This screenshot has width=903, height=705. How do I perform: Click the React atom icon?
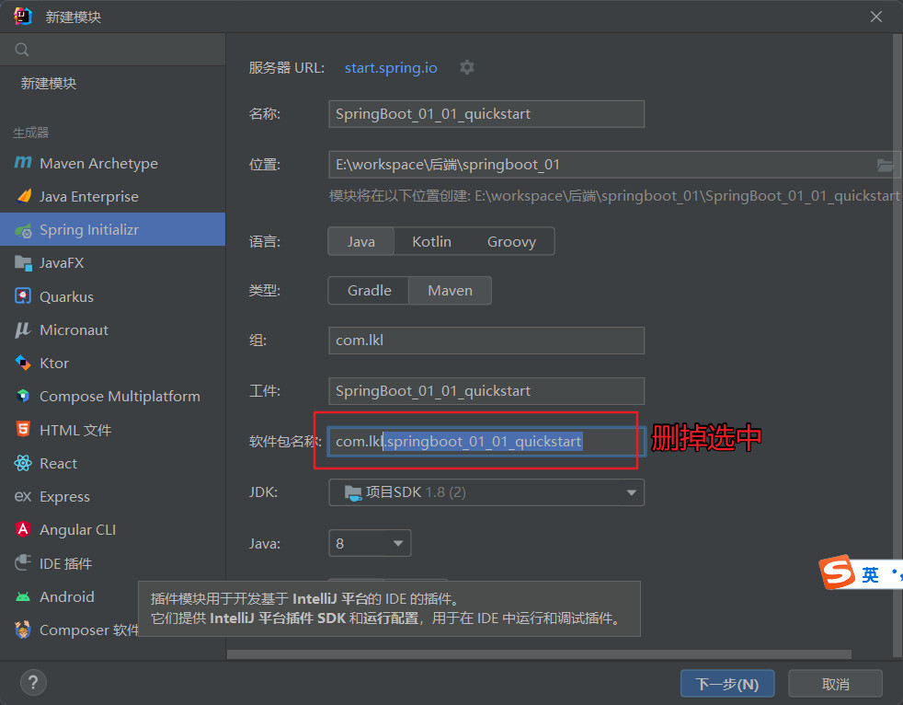pyautogui.click(x=23, y=463)
